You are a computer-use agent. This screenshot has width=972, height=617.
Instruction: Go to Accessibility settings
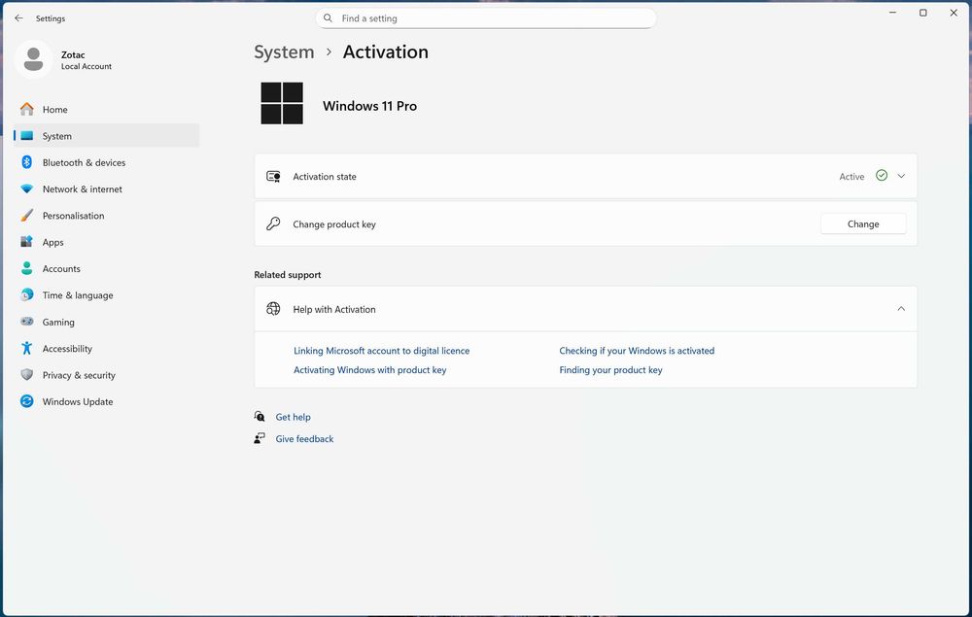67,349
